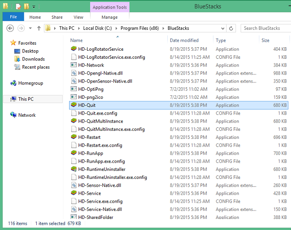291x230 pixels.
Task: Select HD-RuntimeUninstaller.exe.config file name
Action: click(x=113, y=177)
